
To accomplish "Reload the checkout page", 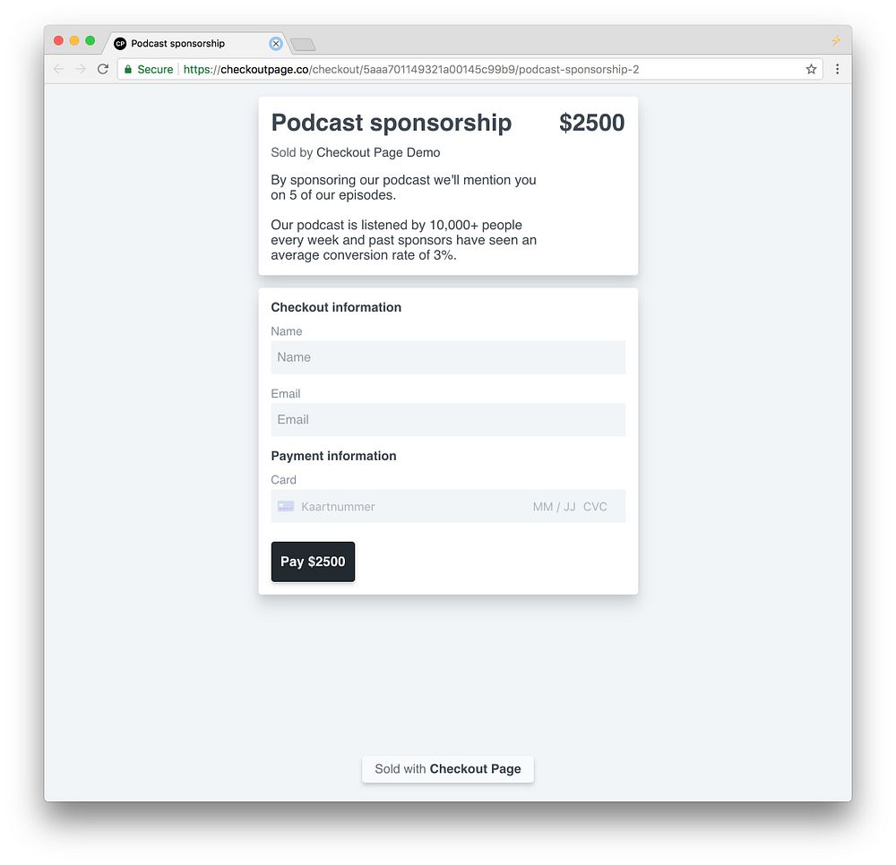I will point(103,69).
